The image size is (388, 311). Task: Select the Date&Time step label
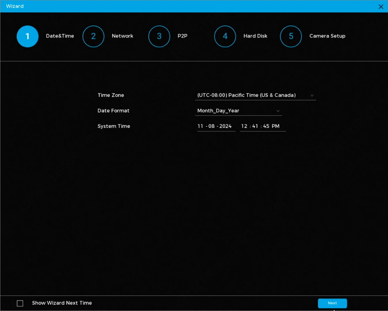pos(60,36)
